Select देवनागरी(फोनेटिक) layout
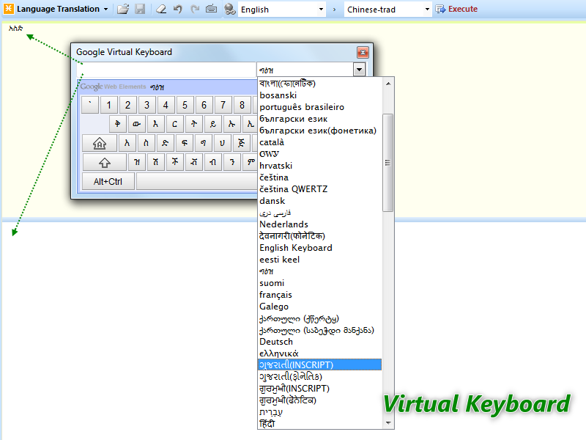Screen dimensions: 586x440 pos(319,236)
